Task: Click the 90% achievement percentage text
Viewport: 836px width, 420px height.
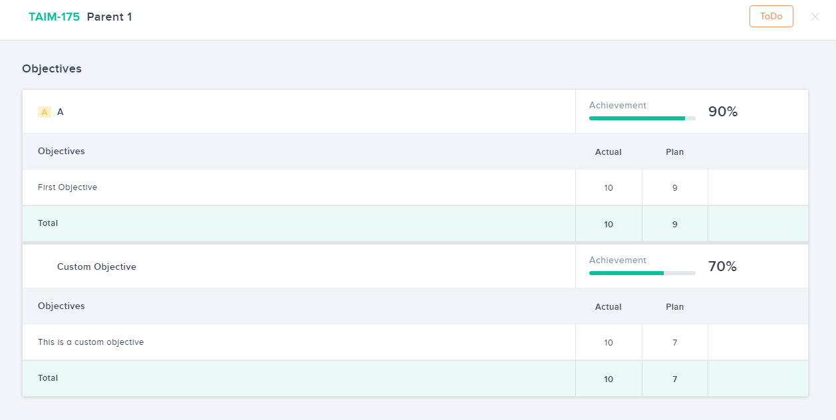Action: click(723, 112)
